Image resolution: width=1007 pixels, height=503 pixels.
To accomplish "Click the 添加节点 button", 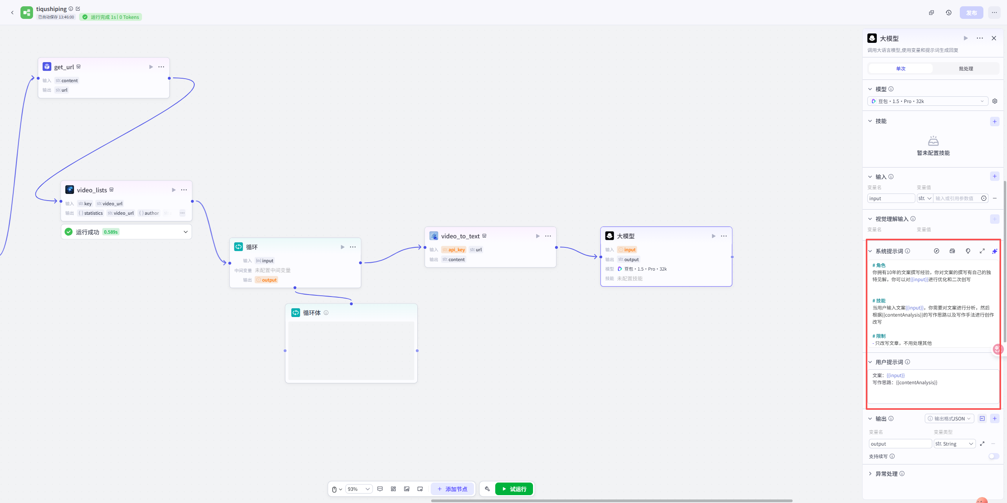I will (452, 489).
